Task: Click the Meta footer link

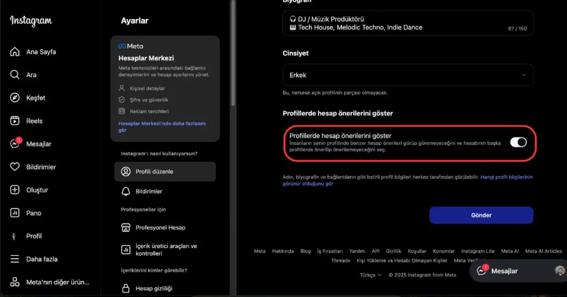Action: [260, 251]
